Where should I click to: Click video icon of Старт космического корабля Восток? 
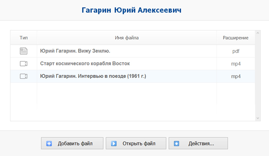24,64
